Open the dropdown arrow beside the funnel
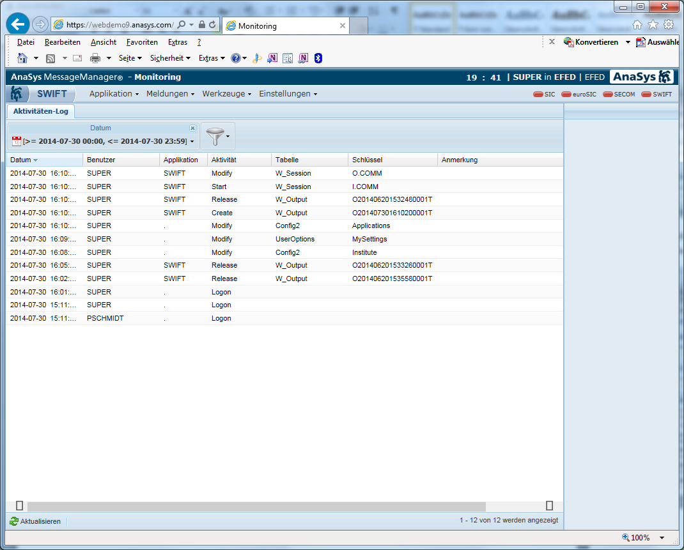The width and height of the screenshot is (684, 550). pyautogui.click(x=228, y=137)
